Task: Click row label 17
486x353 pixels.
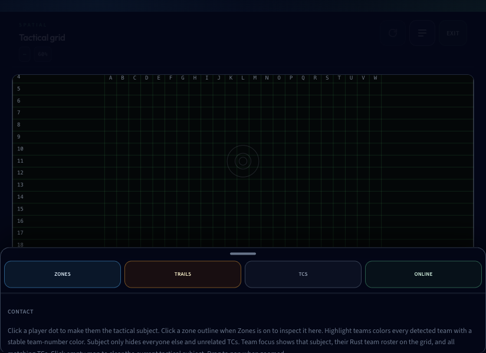Action: (x=20, y=233)
